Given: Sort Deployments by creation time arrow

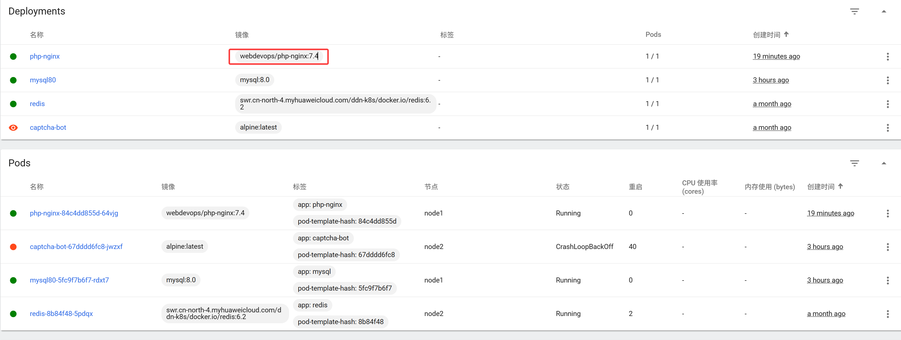Looking at the screenshot, I should 786,34.
